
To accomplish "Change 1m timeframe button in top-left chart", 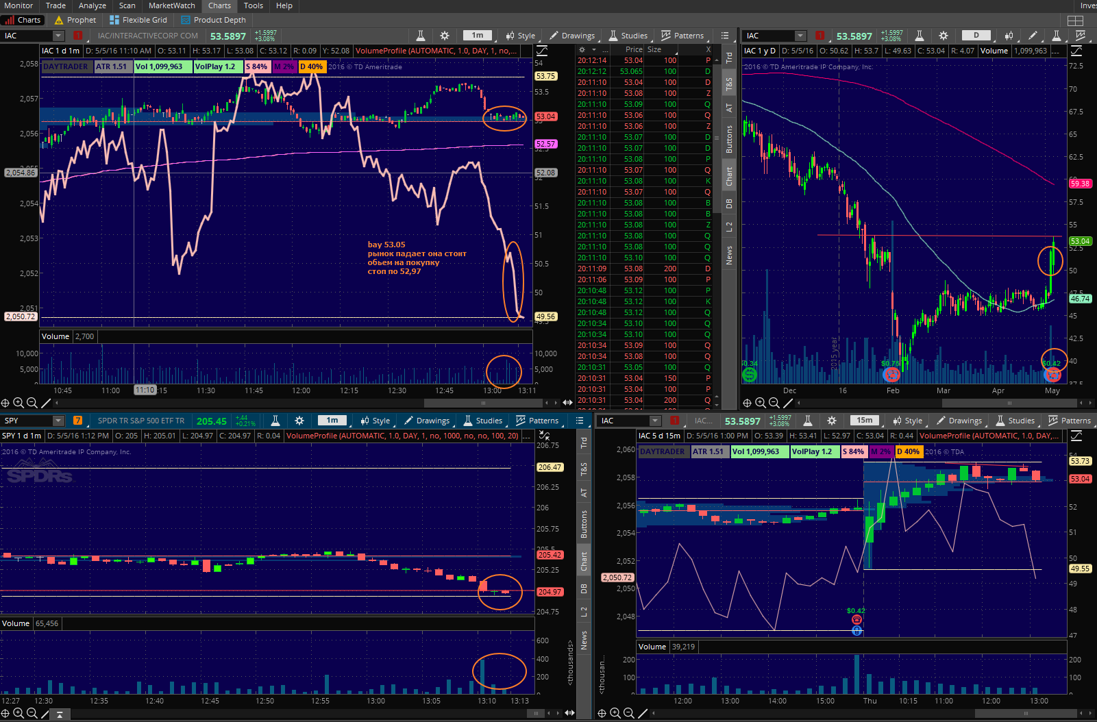I will (478, 36).
